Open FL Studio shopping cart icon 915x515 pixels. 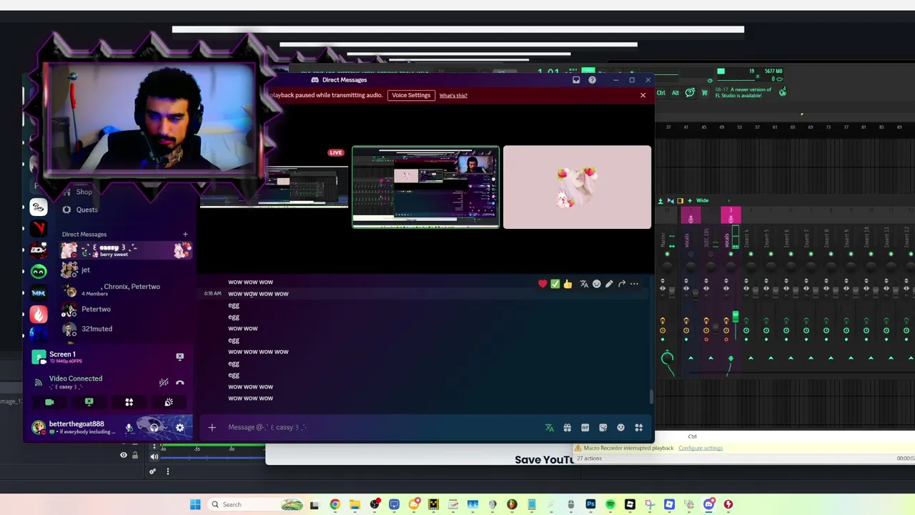click(x=704, y=92)
